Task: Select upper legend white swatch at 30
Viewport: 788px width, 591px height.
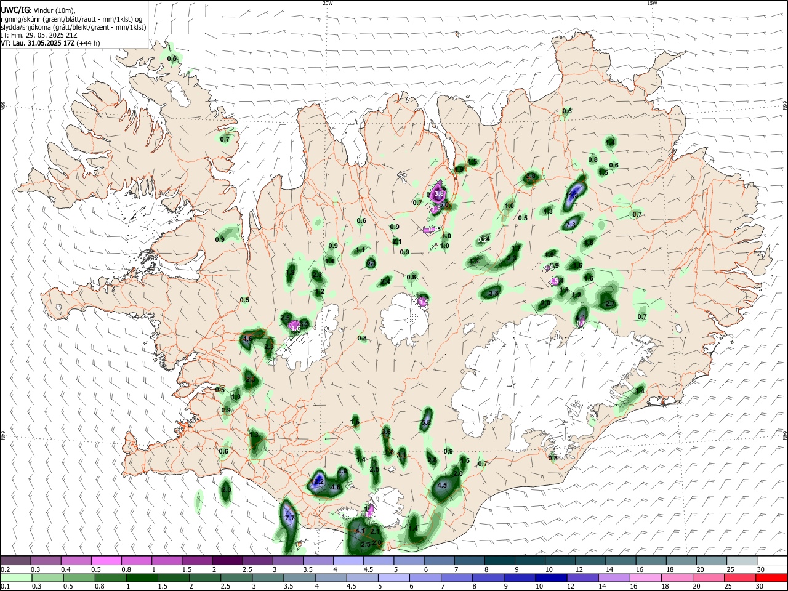Action: pos(771,561)
